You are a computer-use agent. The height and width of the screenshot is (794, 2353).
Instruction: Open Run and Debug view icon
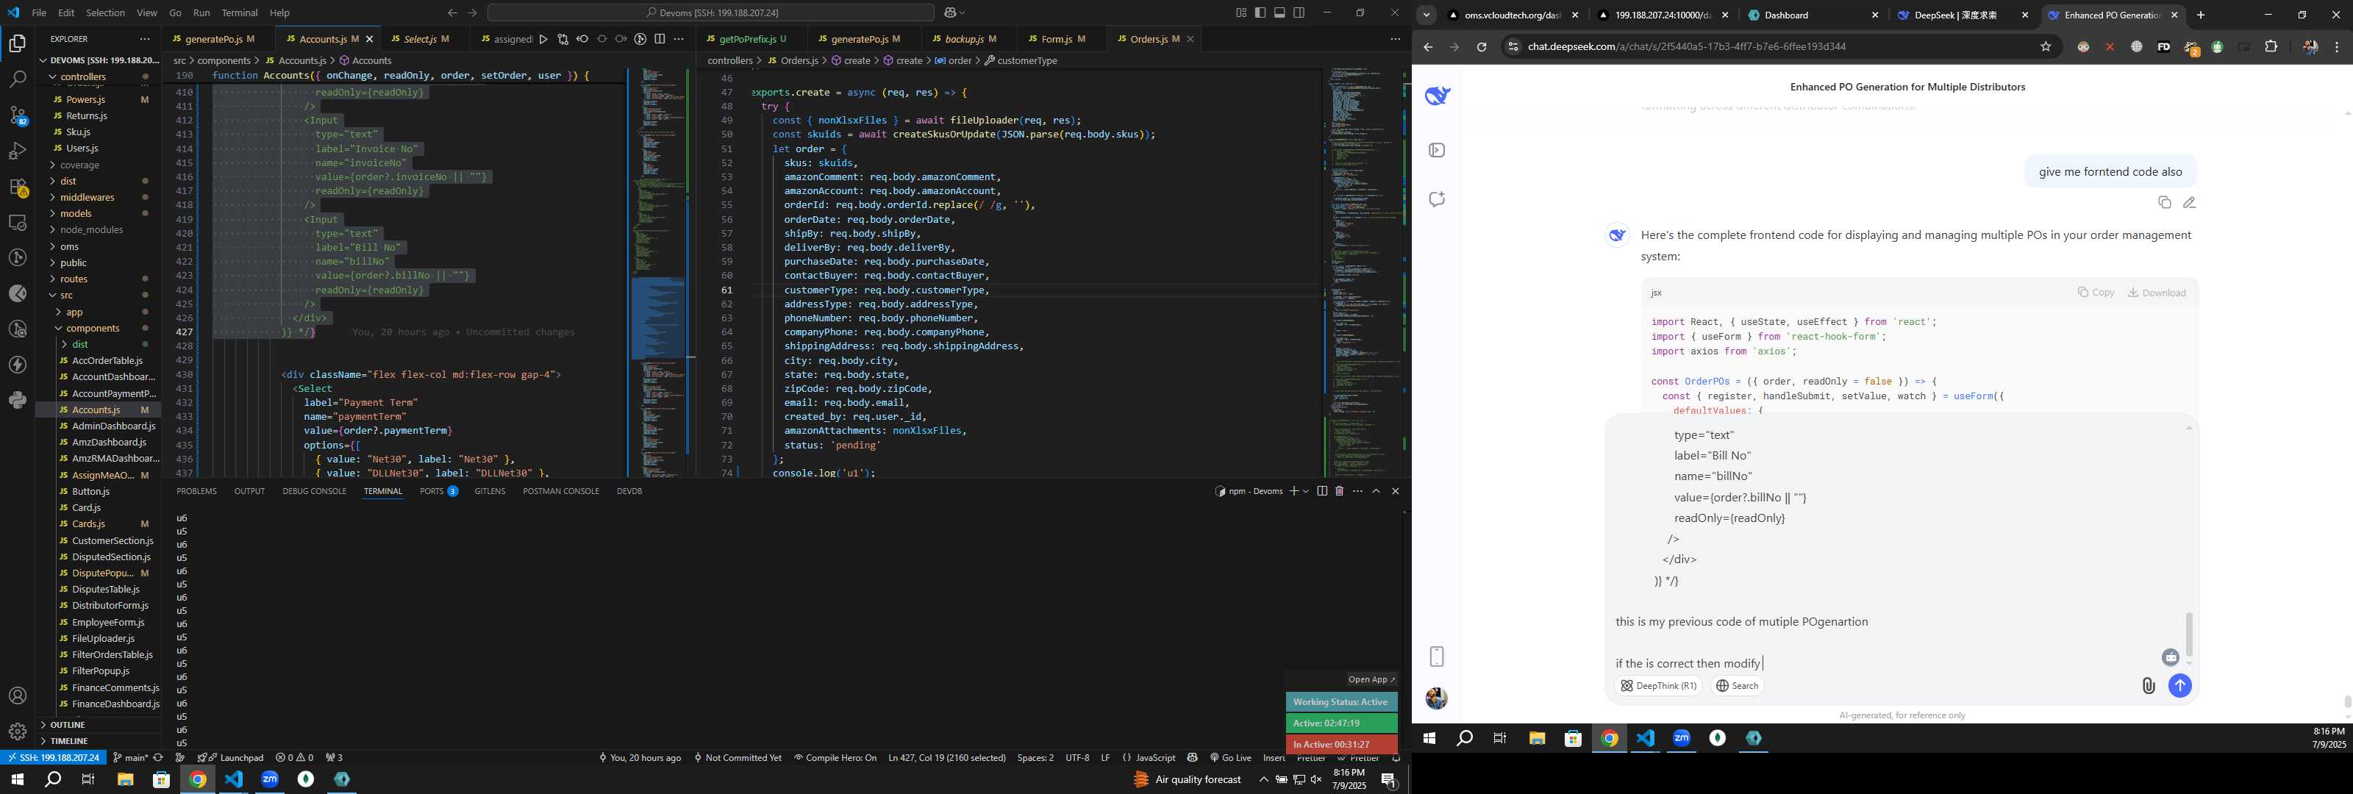18,151
